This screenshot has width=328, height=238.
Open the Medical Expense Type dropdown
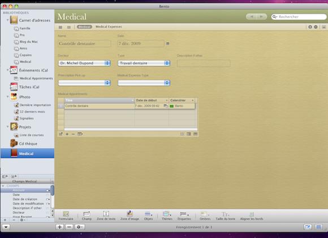click(144, 83)
